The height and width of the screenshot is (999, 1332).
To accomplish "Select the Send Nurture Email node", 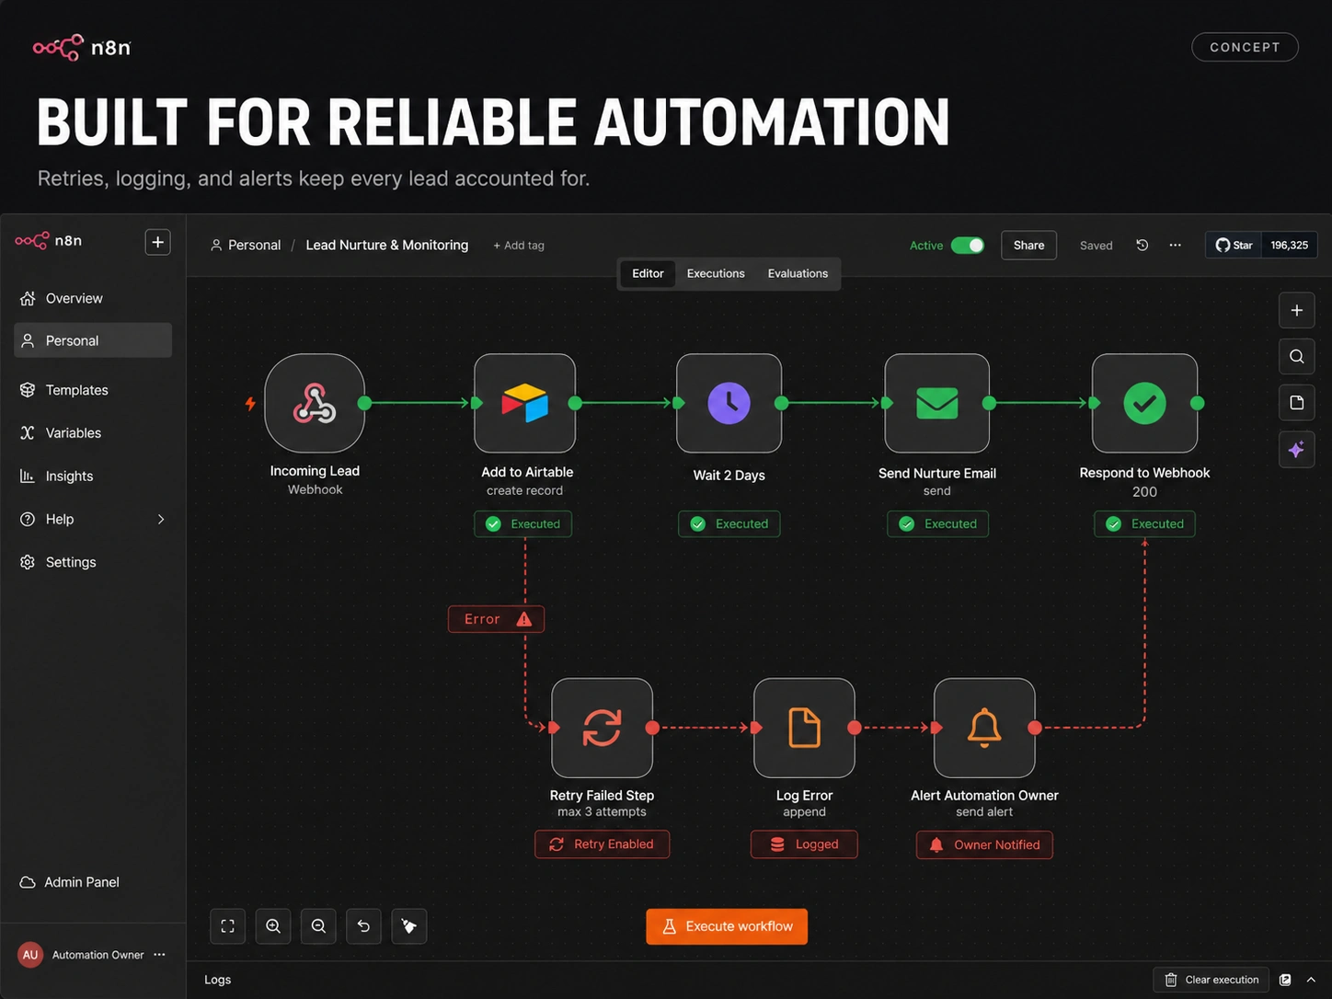I will 937,403.
